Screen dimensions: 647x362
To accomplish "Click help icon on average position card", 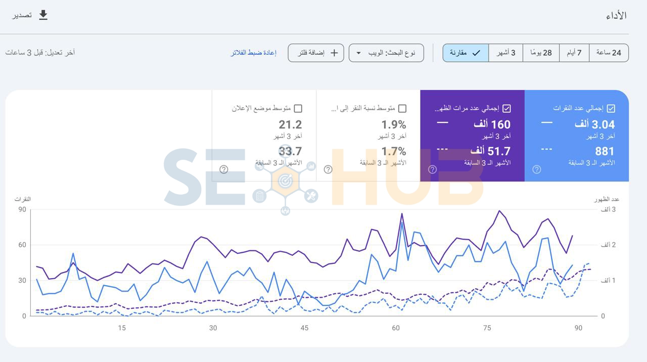I will [224, 170].
